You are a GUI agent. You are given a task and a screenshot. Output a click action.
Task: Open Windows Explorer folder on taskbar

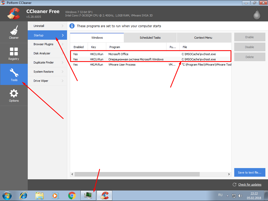click(40, 196)
